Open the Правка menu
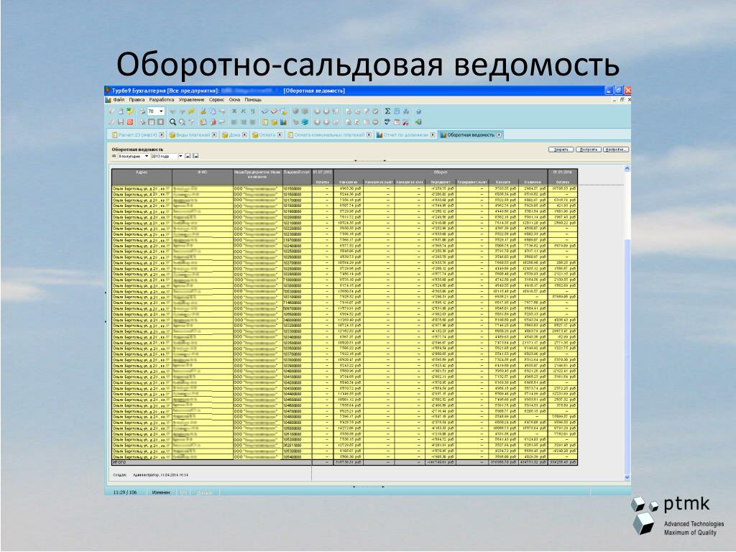Image resolution: width=736 pixels, height=552 pixels. click(x=137, y=99)
